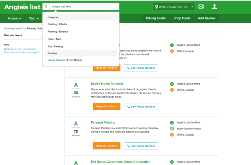Open Paragon Painting listing

click(103, 123)
